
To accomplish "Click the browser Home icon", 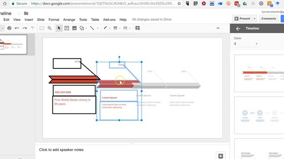I will point(5,4).
